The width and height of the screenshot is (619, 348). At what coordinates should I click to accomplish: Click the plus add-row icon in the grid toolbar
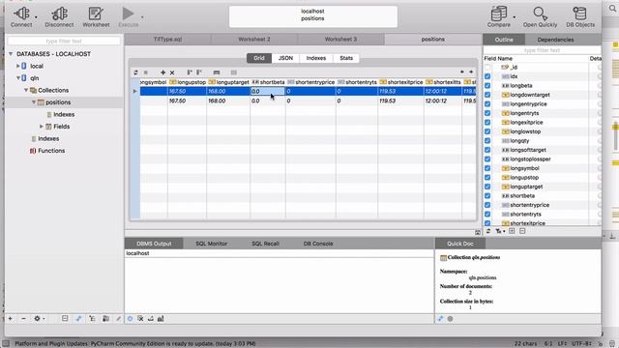click(x=162, y=72)
